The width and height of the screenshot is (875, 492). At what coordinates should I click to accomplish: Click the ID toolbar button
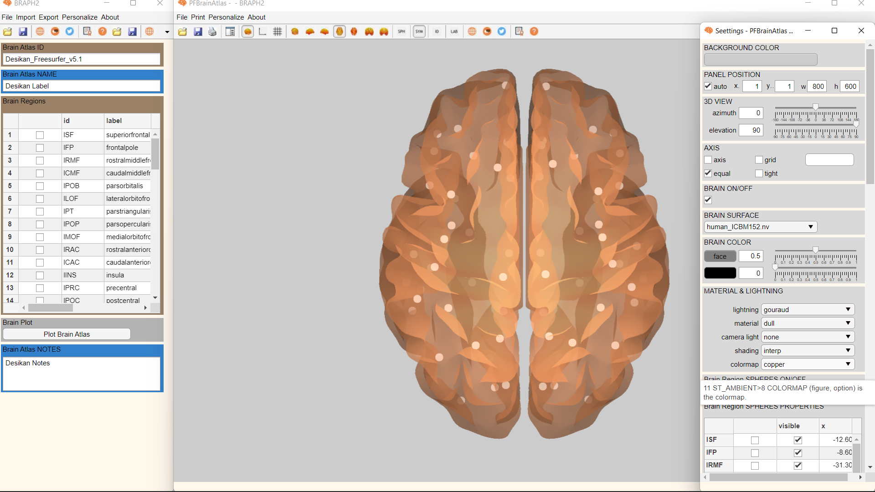(437, 31)
